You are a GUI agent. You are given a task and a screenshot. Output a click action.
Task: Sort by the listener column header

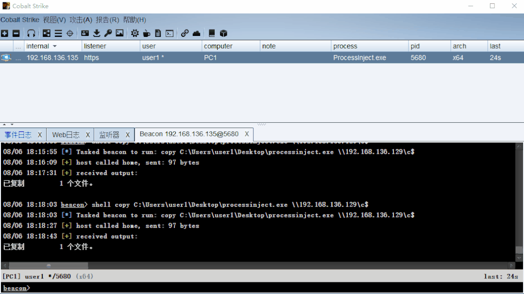click(x=111, y=46)
